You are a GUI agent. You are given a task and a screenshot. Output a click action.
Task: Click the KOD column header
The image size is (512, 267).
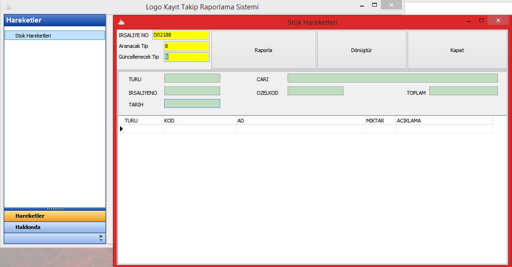pos(200,121)
